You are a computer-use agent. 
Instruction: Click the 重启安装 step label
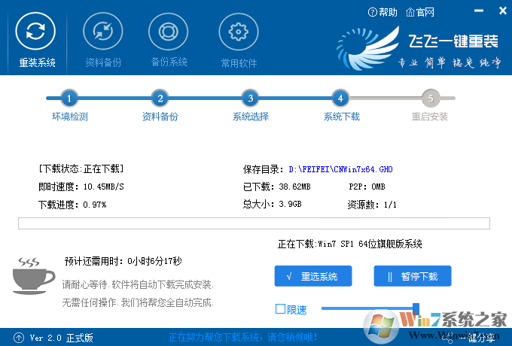[x=430, y=117]
